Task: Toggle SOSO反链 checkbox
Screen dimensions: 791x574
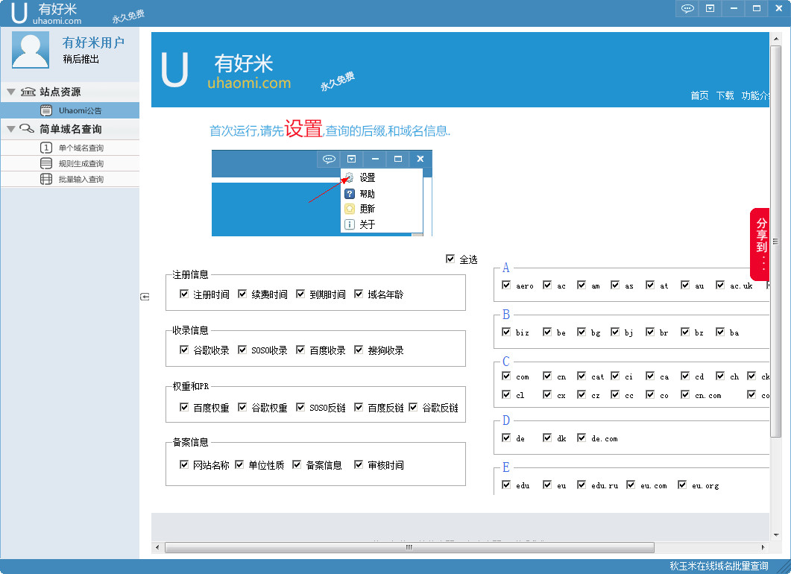Action: (x=300, y=407)
